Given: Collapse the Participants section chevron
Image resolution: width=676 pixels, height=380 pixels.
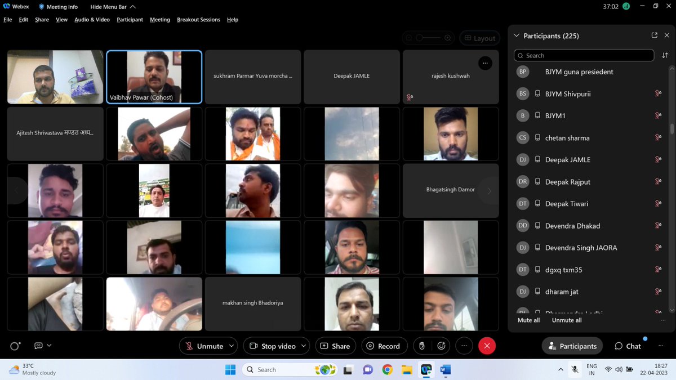Looking at the screenshot, I should coord(516,35).
